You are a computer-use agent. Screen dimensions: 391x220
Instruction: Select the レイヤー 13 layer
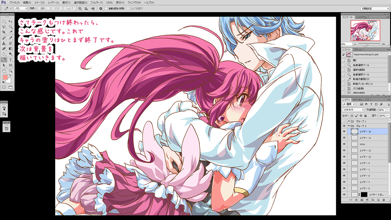(365, 150)
